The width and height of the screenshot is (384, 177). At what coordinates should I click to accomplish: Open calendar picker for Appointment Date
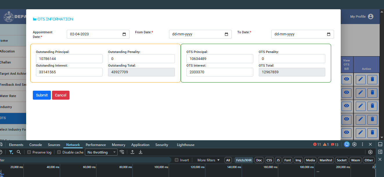(124, 34)
